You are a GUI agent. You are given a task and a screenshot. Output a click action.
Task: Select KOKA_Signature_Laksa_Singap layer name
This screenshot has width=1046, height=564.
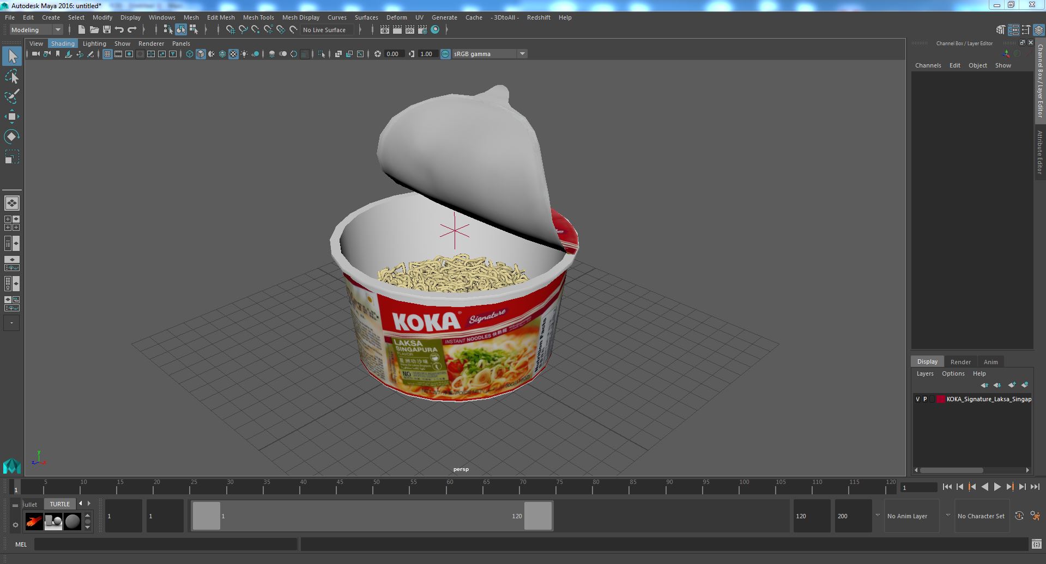click(x=989, y=399)
